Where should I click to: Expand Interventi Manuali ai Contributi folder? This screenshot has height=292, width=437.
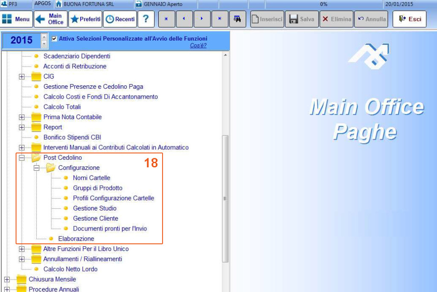tap(22, 148)
